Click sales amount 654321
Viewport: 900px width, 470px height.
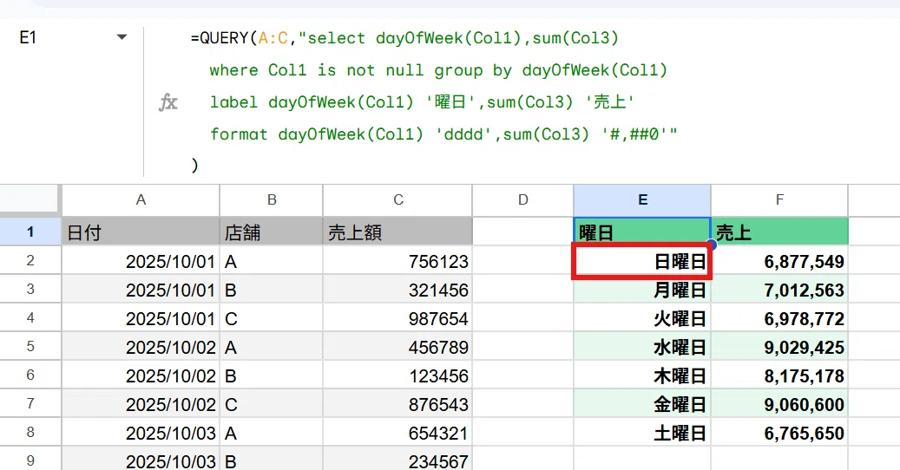(397, 433)
